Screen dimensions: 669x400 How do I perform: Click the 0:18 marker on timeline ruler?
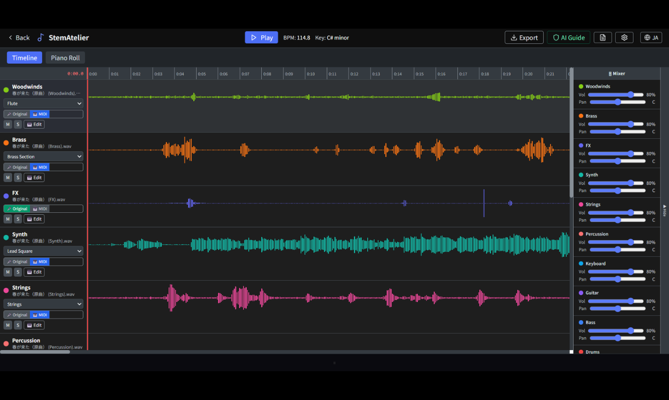pos(485,74)
